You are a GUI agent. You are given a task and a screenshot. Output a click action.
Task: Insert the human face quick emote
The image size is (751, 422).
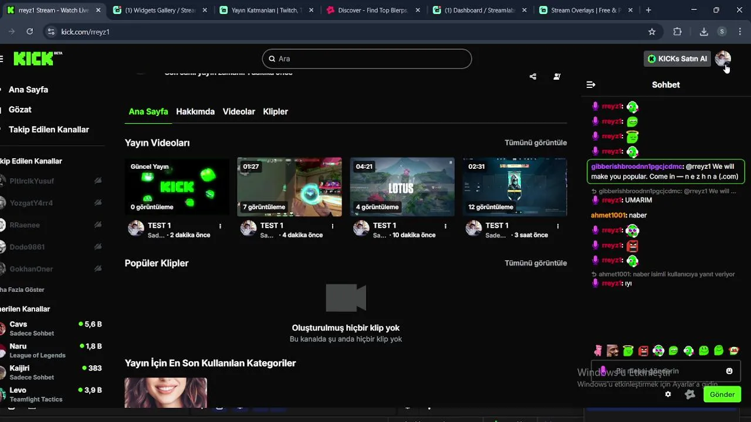613,351
